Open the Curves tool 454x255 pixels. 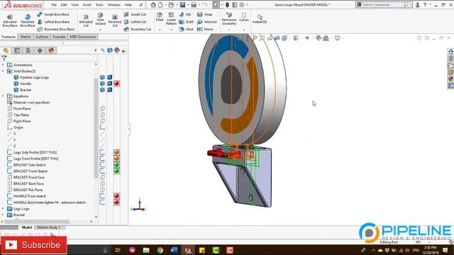click(244, 17)
